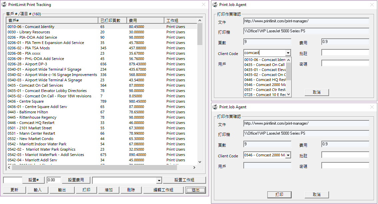
Task: Select the '0206-28 - Airport DP-3' row
Action: [102, 64]
